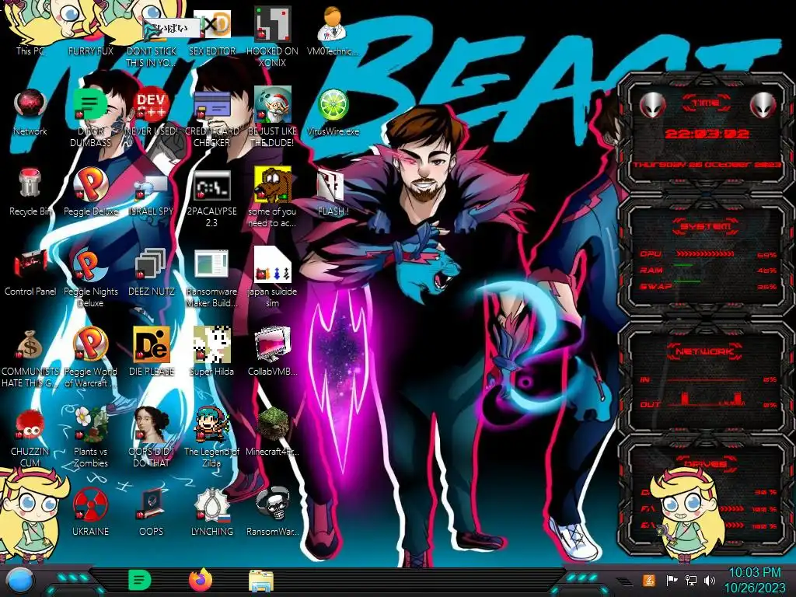Open the green document app on taskbar
The height and width of the screenshot is (597, 796).
pyautogui.click(x=140, y=580)
